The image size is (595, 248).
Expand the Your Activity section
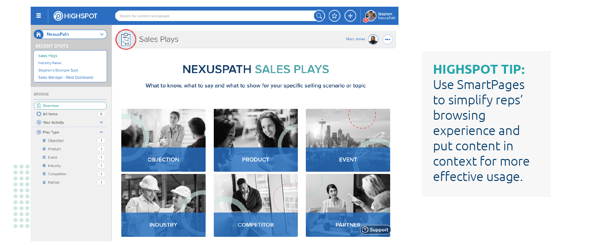tap(101, 123)
